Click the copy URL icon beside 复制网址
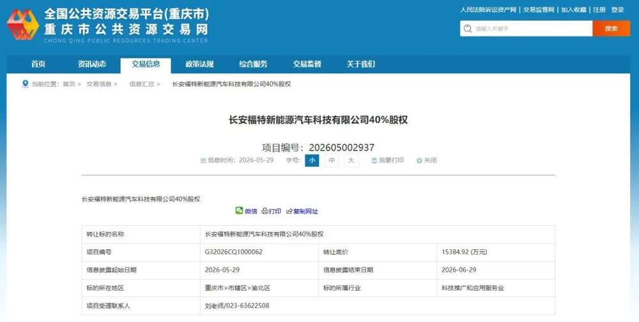 point(289,212)
